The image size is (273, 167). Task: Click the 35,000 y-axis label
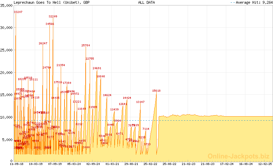pos(6,6)
